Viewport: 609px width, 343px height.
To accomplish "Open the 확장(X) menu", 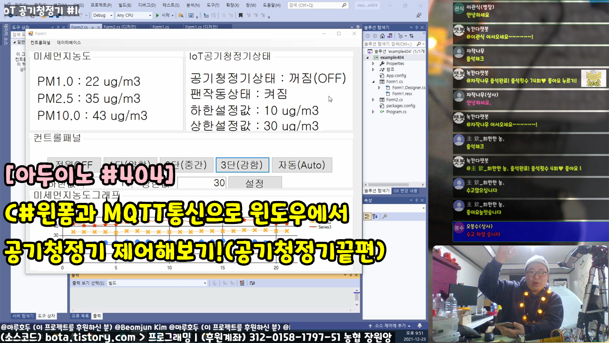I will [x=232, y=5].
